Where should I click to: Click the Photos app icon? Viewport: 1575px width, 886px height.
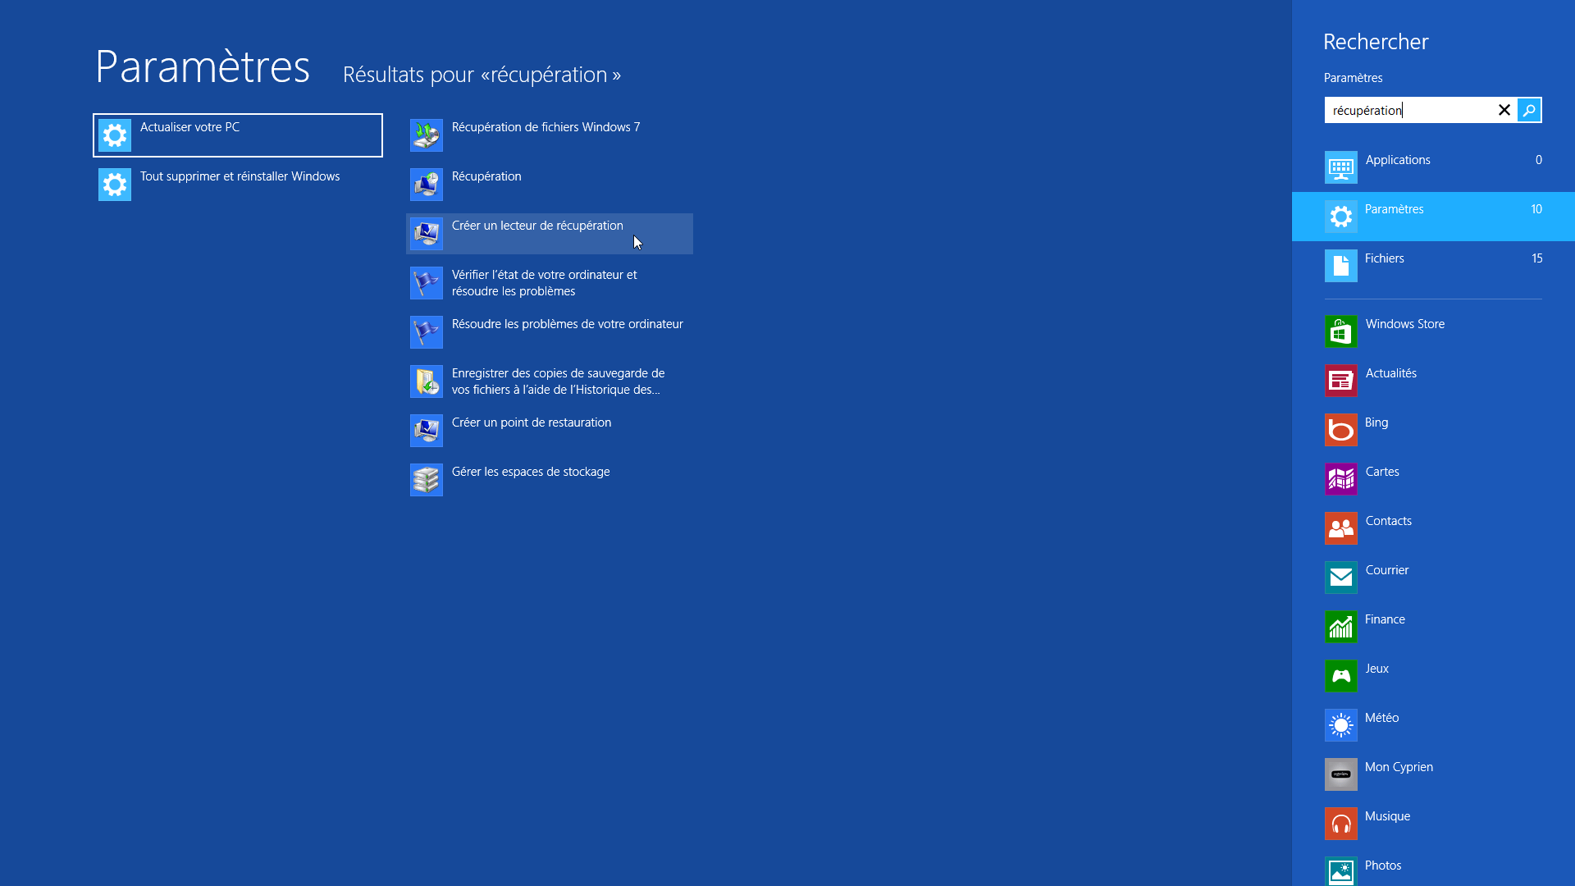point(1341,871)
